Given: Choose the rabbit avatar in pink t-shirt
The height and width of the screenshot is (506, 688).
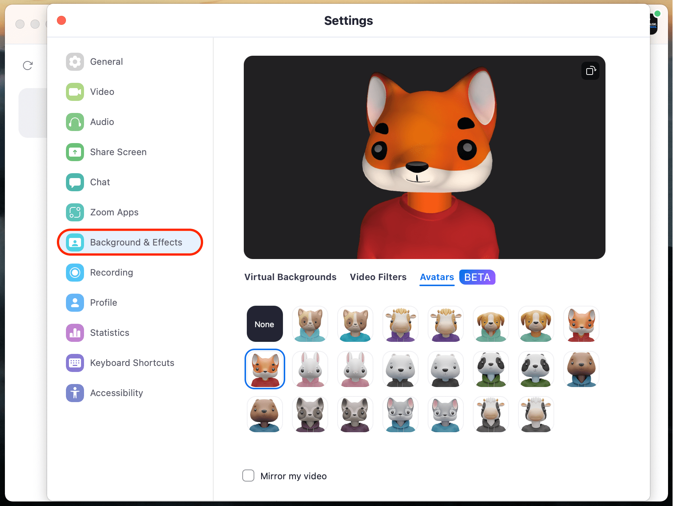Looking at the screenshot, I should pos(355,369).
